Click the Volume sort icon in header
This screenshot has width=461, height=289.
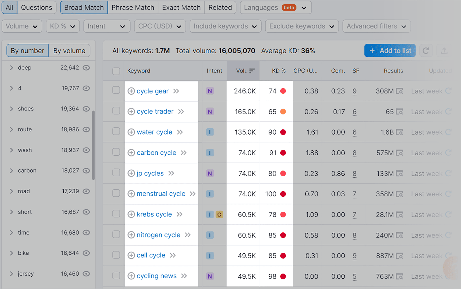point(252,71)
